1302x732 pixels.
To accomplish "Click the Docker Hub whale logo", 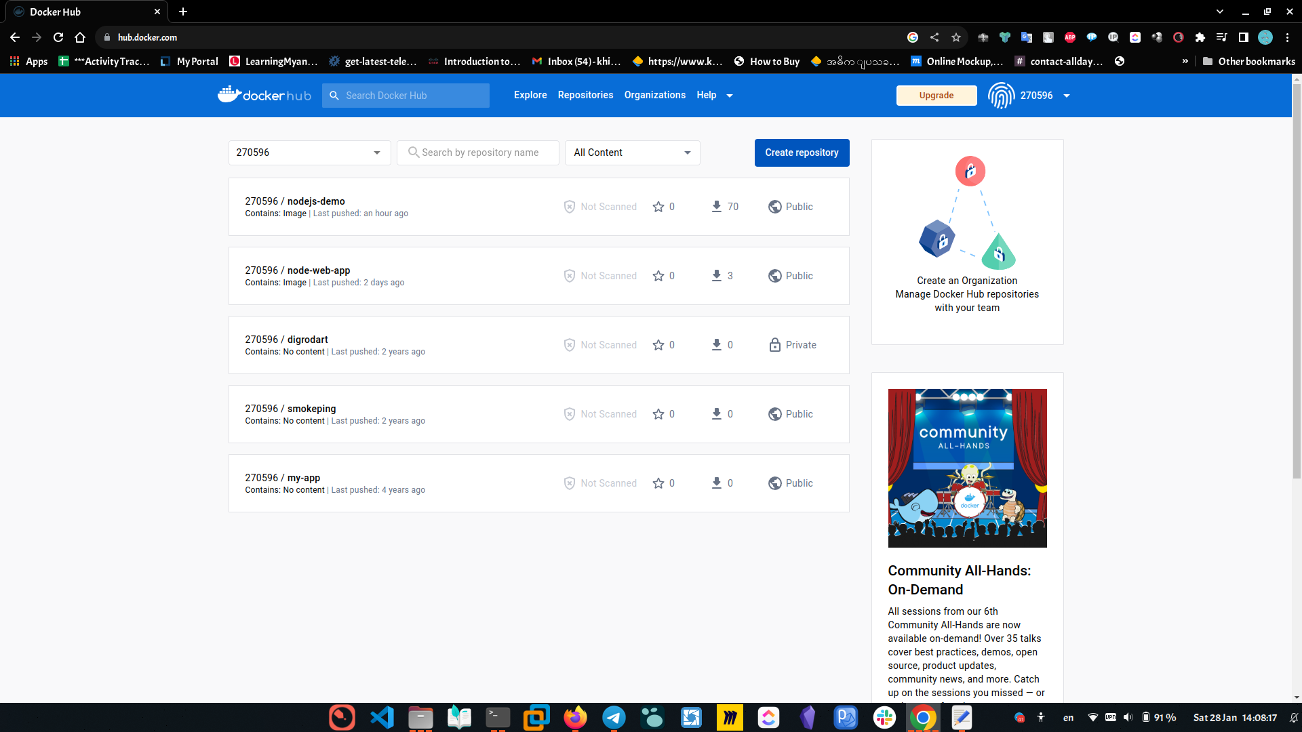I will (264, 95).
